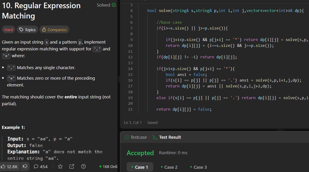Click the Input: s = "aa" example text

[40, 139]
